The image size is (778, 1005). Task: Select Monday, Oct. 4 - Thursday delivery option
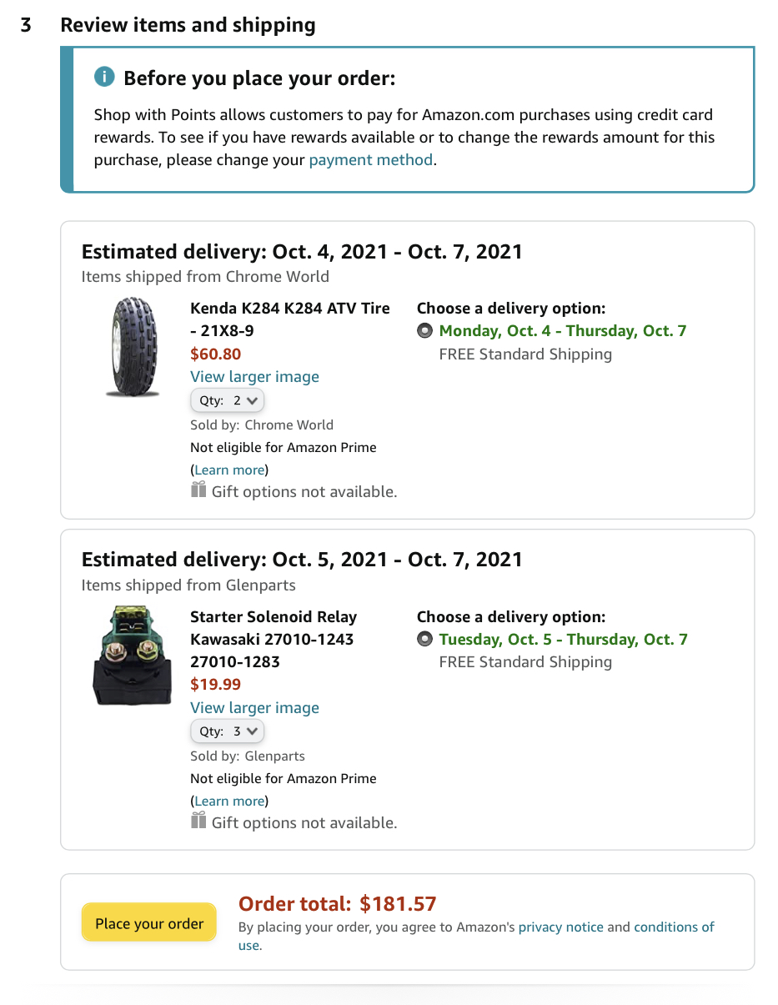click(x=424, y=331)
